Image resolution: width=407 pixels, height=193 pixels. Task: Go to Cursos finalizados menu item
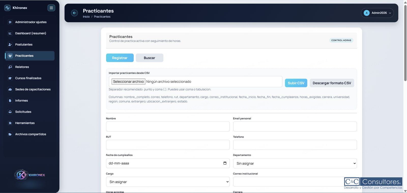click(28, 78)
